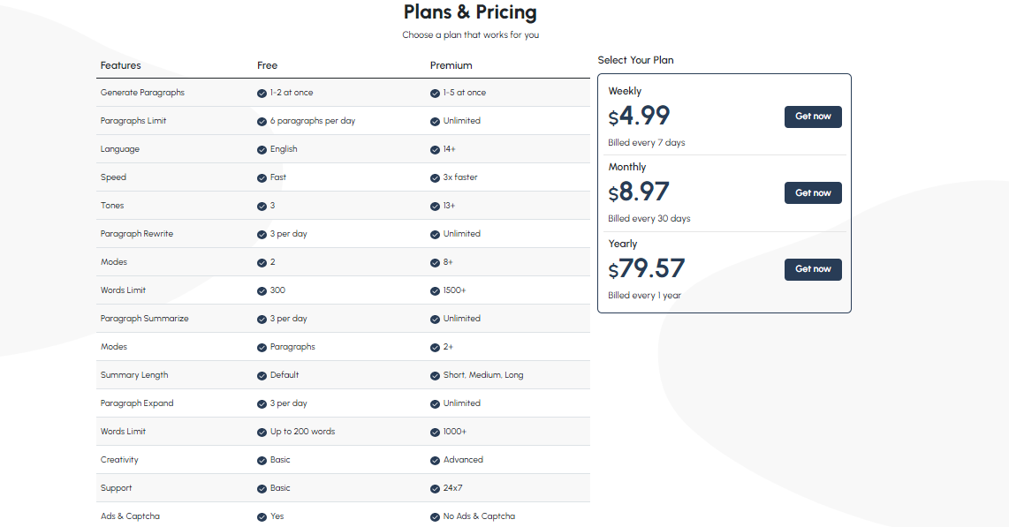Click check icon next to English
Viewport: 1009px width, 527px height.
(x=262, y=150)
